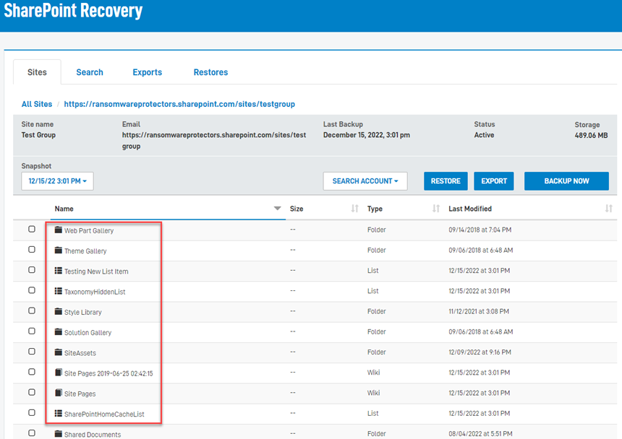Open the Search tab
The width and height of the screenshot is (622, 439).
(90, 72)
